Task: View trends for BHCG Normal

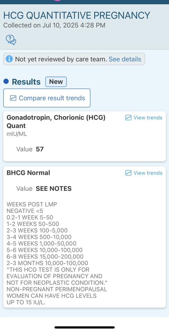Action: pyautogui.click(x=144, y=173)
